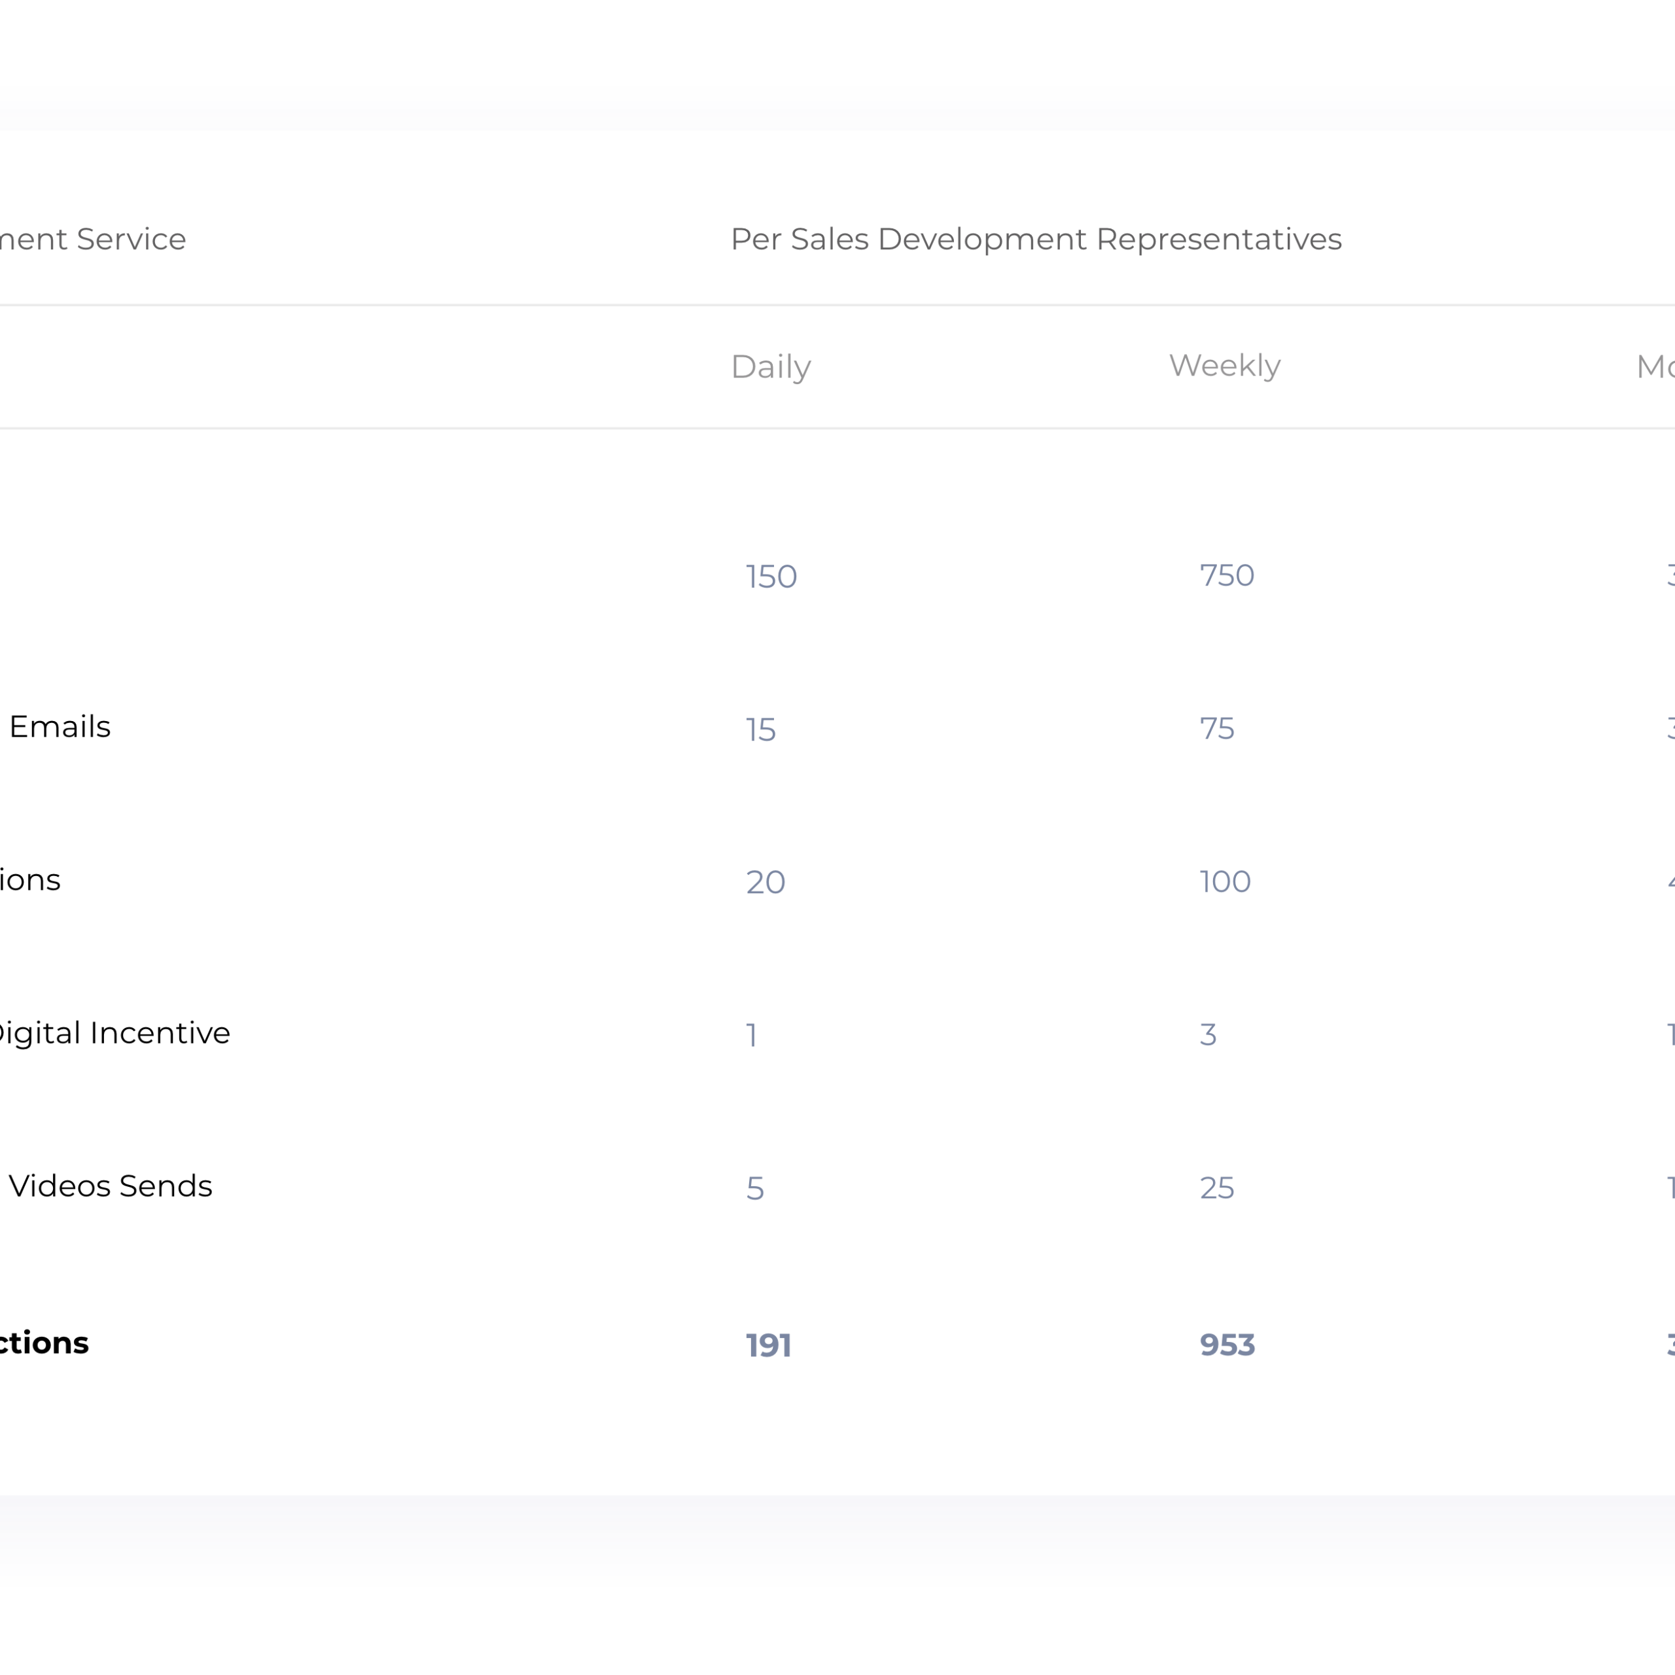The width and height of the screenshot is (1675, 1675).
Task: Select the Emails daily value 15
Action: (760, 730)
